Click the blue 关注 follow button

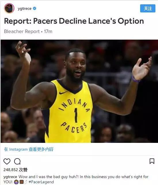coord(148,8)
